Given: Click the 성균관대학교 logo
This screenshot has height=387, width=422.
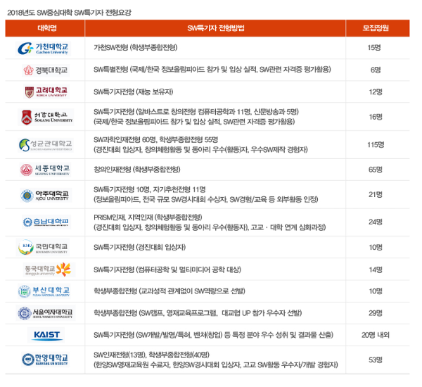Looking at the screenshot, I should 46,145.
